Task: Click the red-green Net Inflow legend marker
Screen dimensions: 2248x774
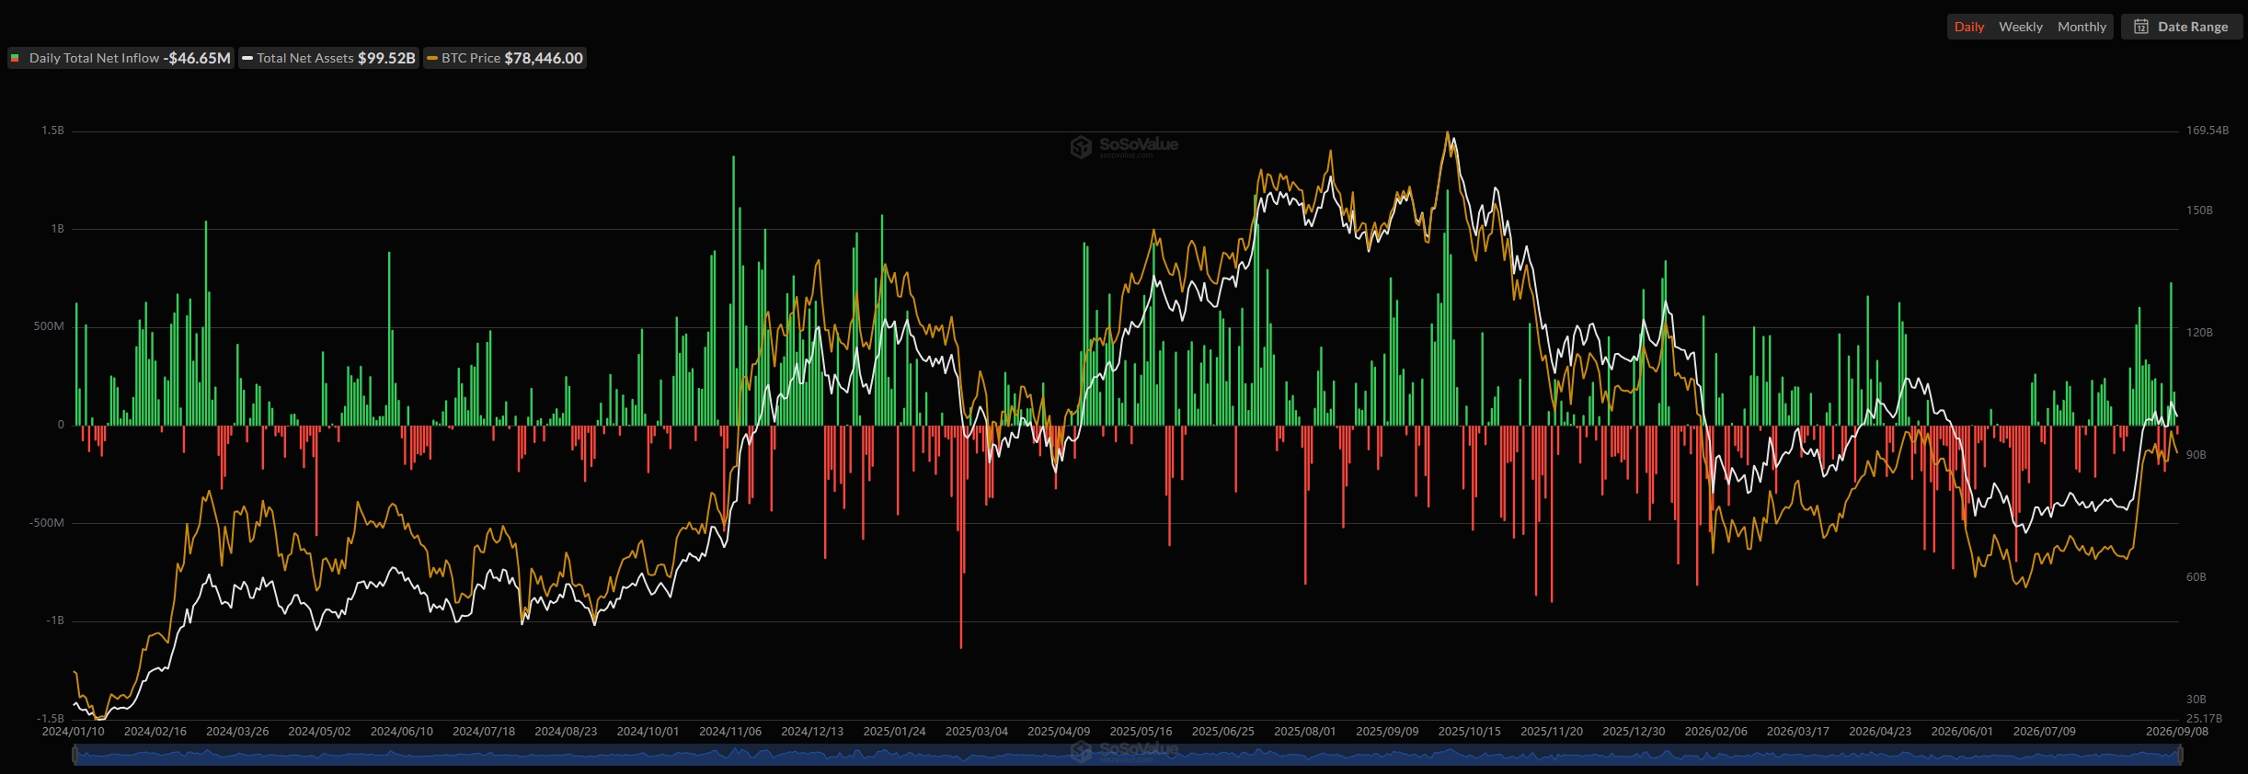Action: point(15,58)
